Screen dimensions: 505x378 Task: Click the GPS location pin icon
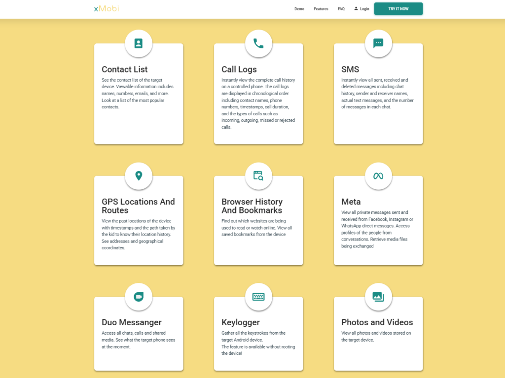[139, 176]
